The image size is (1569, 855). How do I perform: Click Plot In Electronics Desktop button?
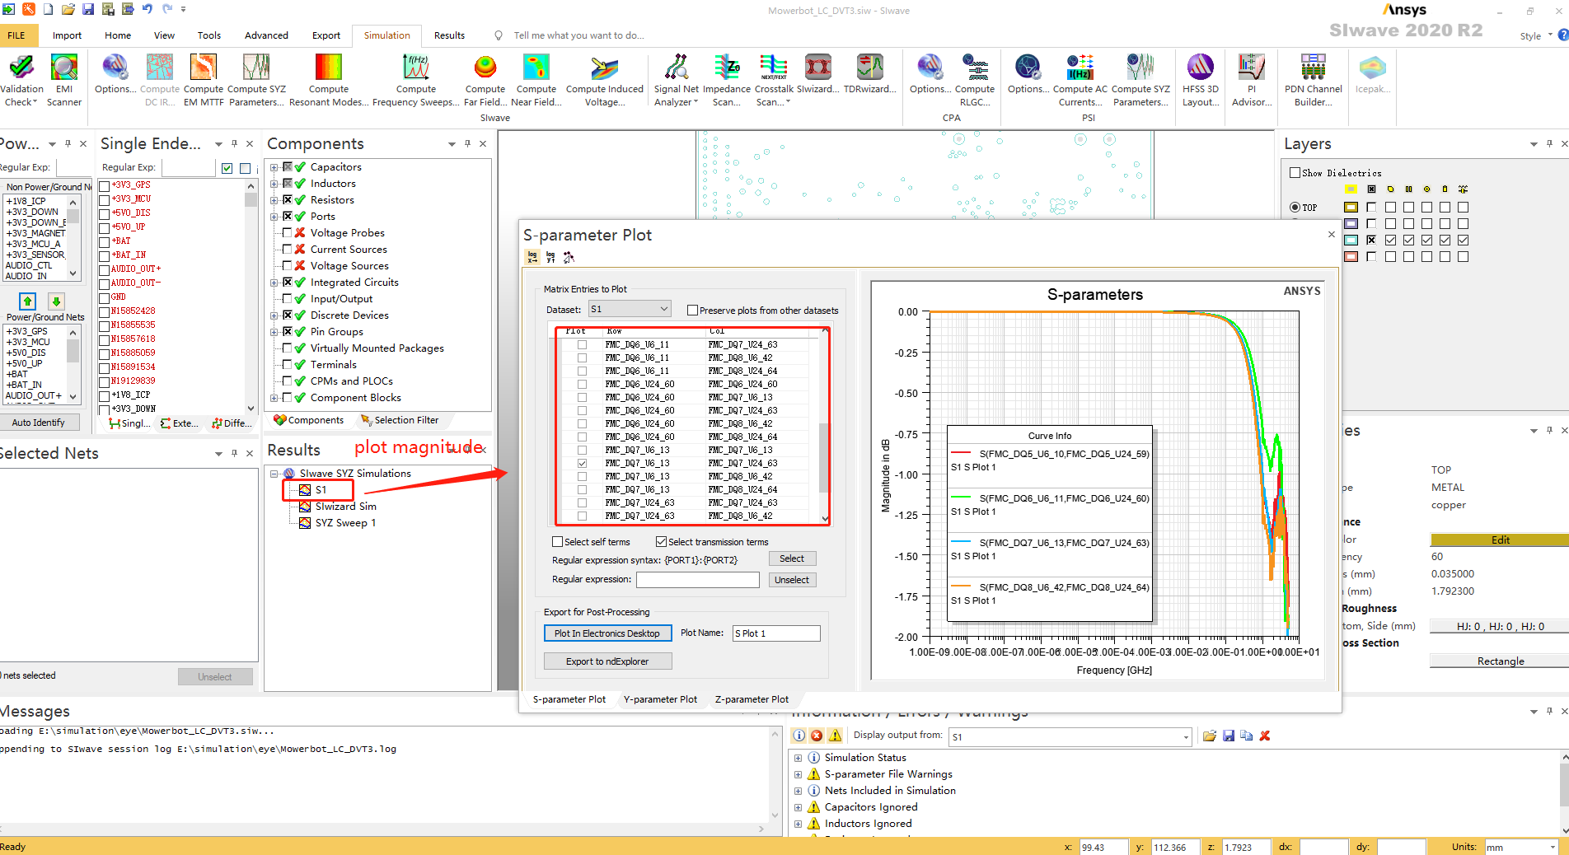coord(607,633)
